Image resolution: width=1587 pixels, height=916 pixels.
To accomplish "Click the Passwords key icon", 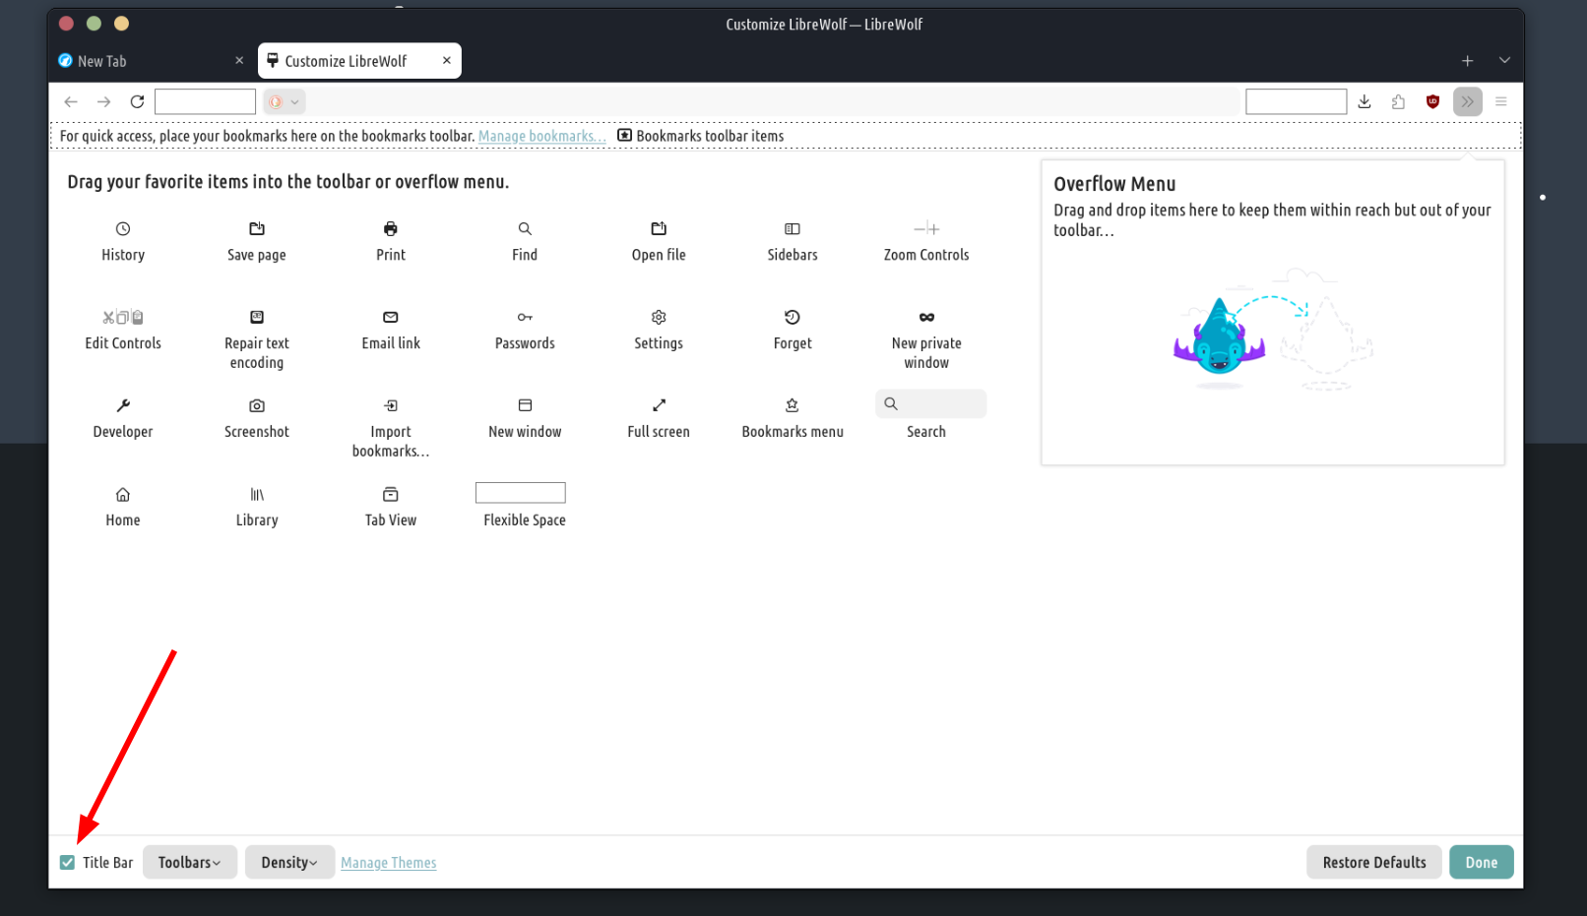I will 525,317.
